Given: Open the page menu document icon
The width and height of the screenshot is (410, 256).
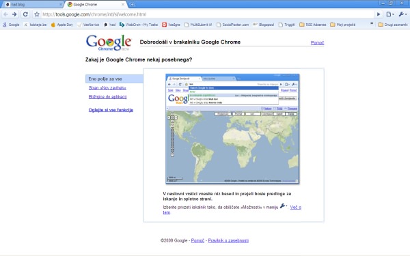Looking at the screenshot, I should (390, 14).
